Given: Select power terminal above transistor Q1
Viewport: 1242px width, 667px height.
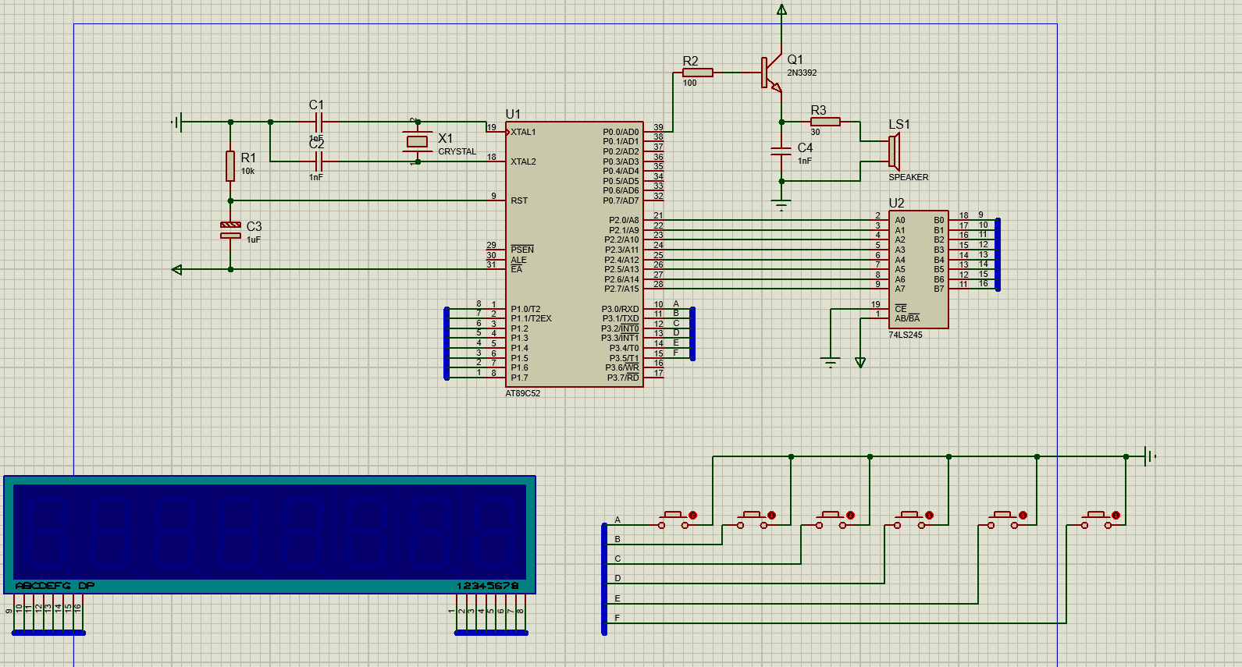Looking at the screenshot, I should tap(781, 9).
